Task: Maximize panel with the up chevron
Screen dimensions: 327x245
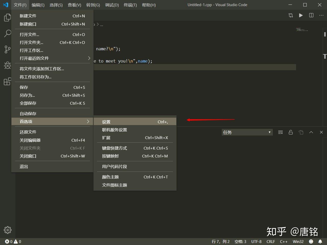Action: click(311, 132)
